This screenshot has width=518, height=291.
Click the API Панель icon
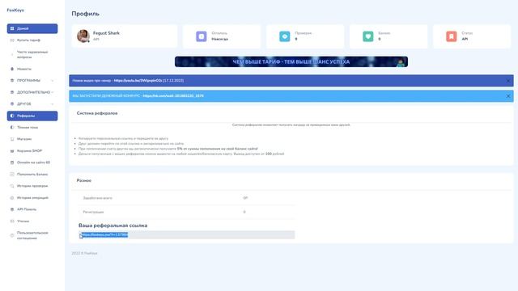pyautogui.click(x=12, y=209)
